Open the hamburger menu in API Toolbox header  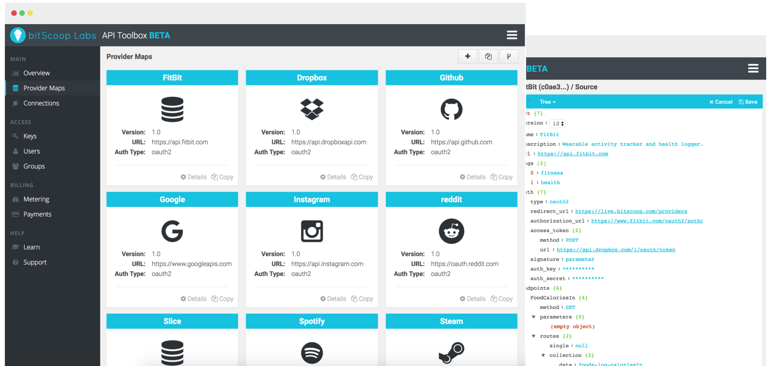pyautogui.click(x=512, y=35)
